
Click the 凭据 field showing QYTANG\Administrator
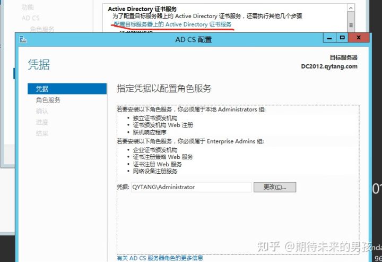(x=191, y=187)
